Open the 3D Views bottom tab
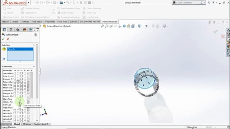 click(27, 124)
